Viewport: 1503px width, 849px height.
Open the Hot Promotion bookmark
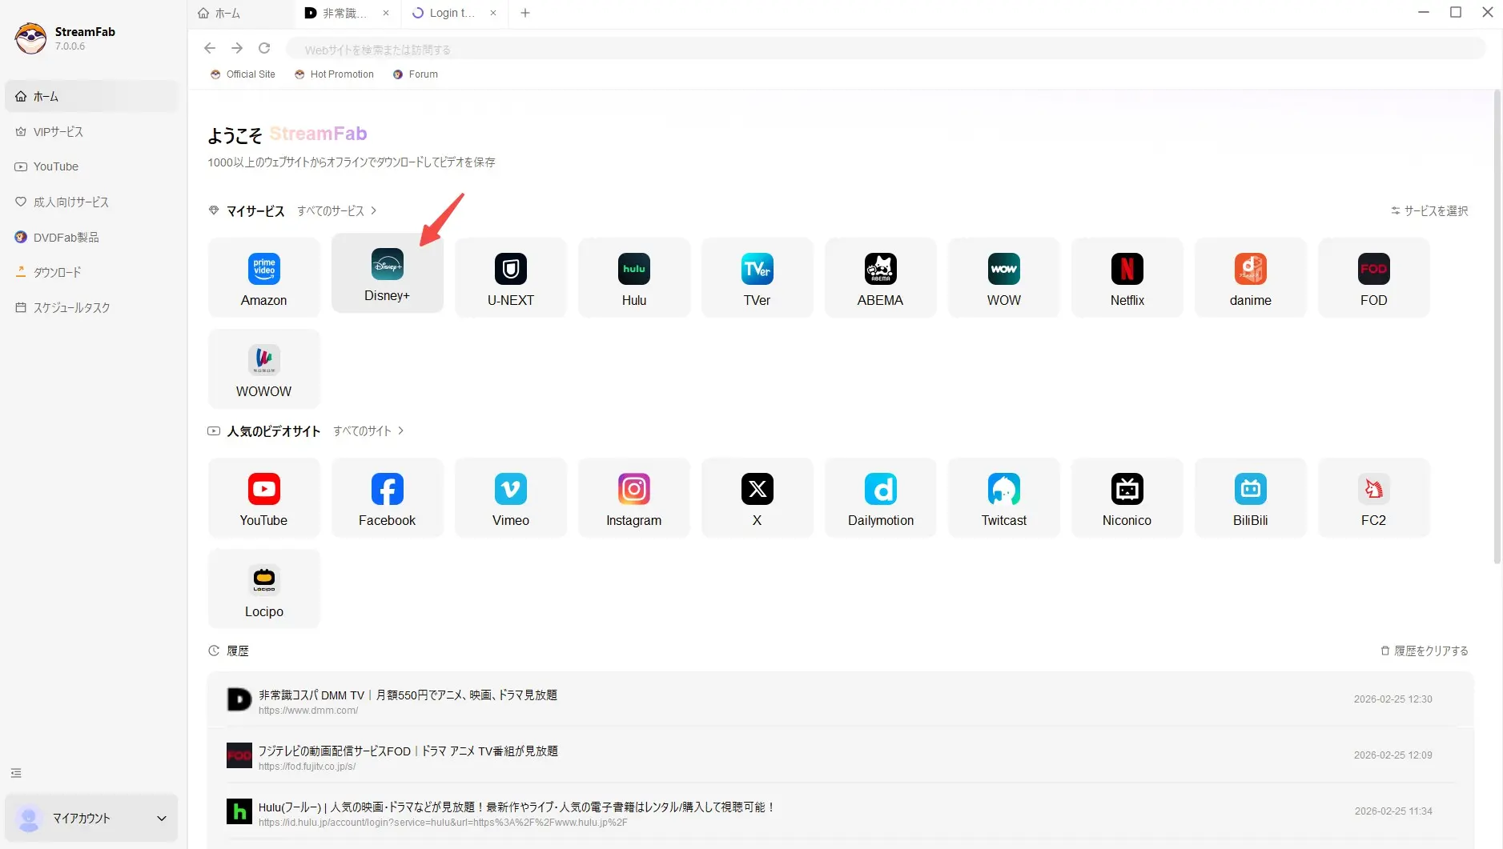tap(334, 74)
